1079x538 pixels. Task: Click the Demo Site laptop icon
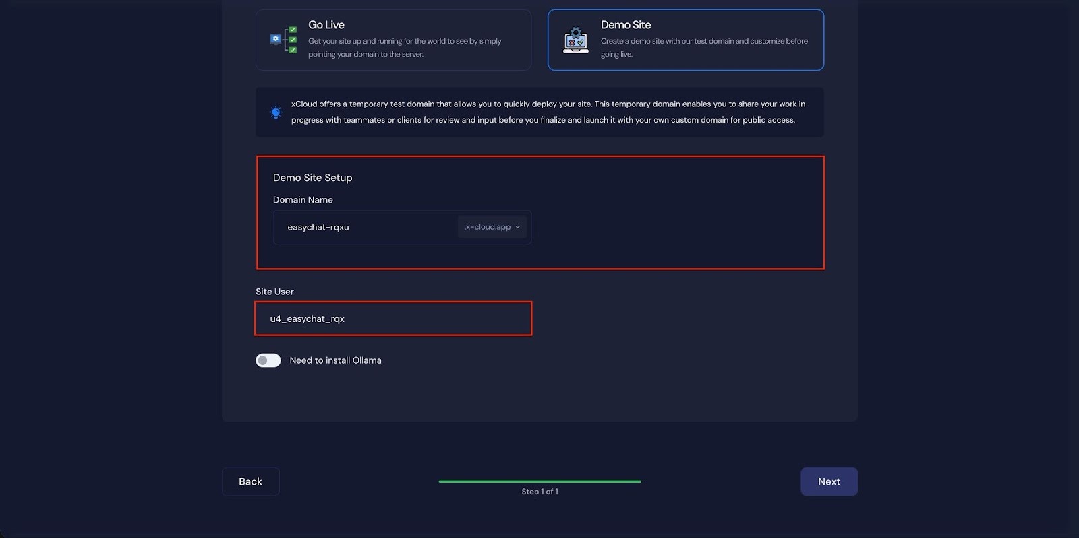point(575,40)
